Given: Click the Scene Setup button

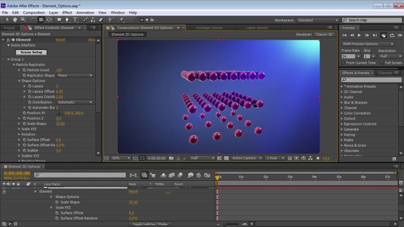Looking at the screenshot, I should click(31, 52).
